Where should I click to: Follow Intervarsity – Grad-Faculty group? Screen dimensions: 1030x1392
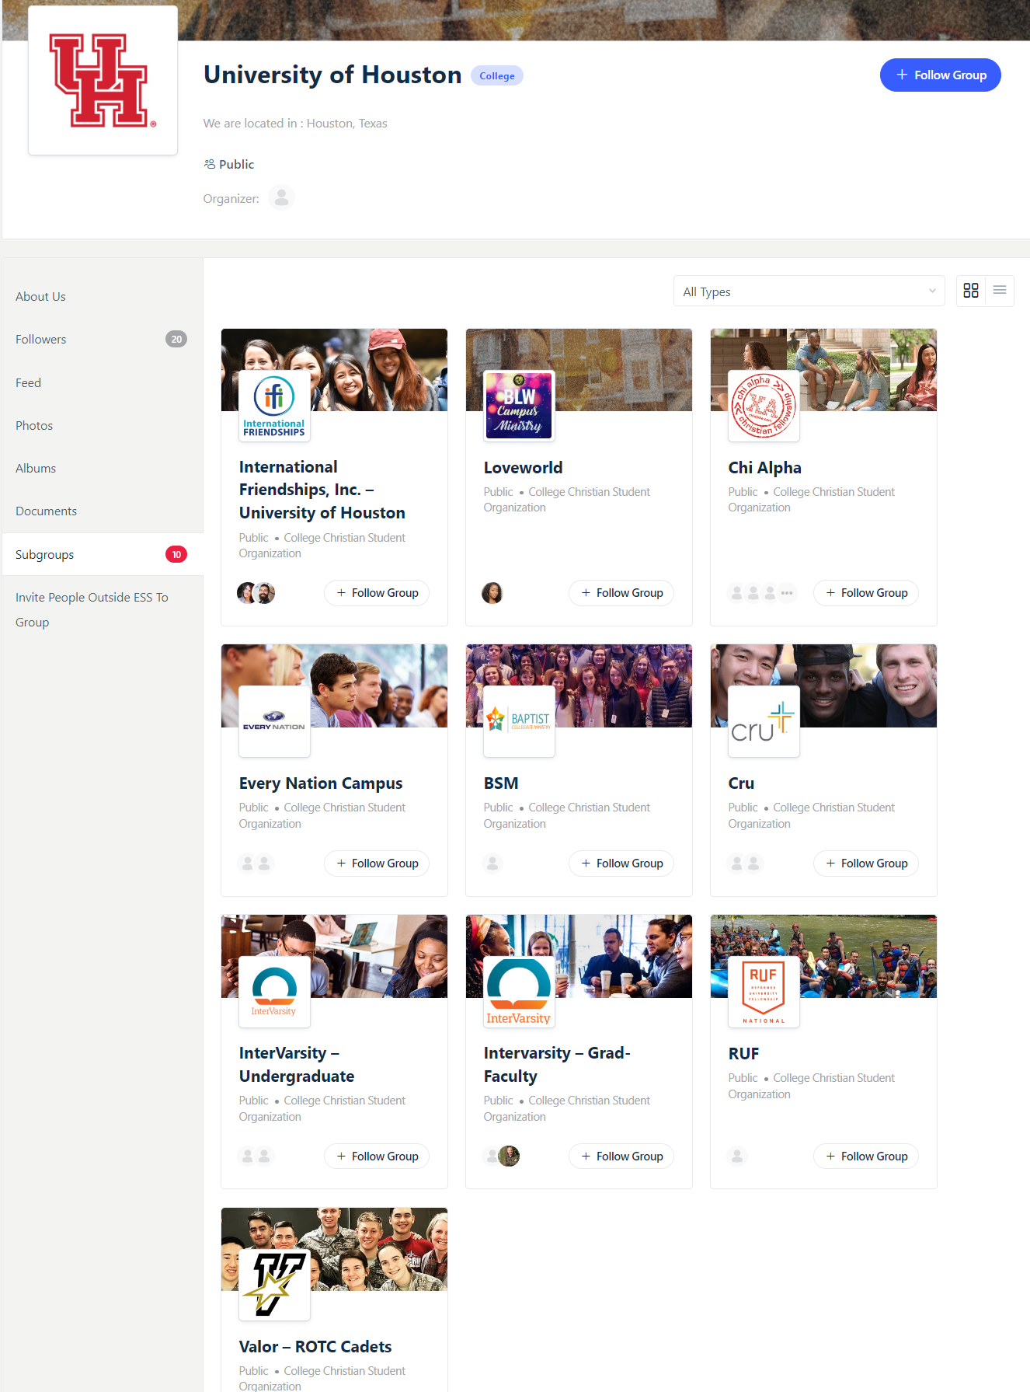point(621,1157)
